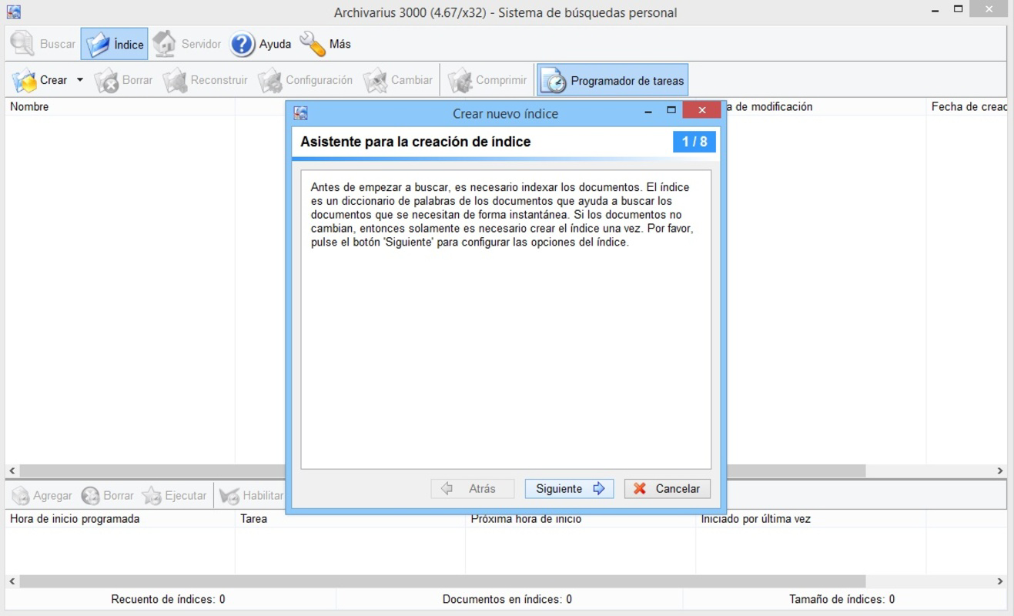1014x616 pixels.
Task: Click the Tarea column header
Action: pyautogui.click(x=350, y=519)
